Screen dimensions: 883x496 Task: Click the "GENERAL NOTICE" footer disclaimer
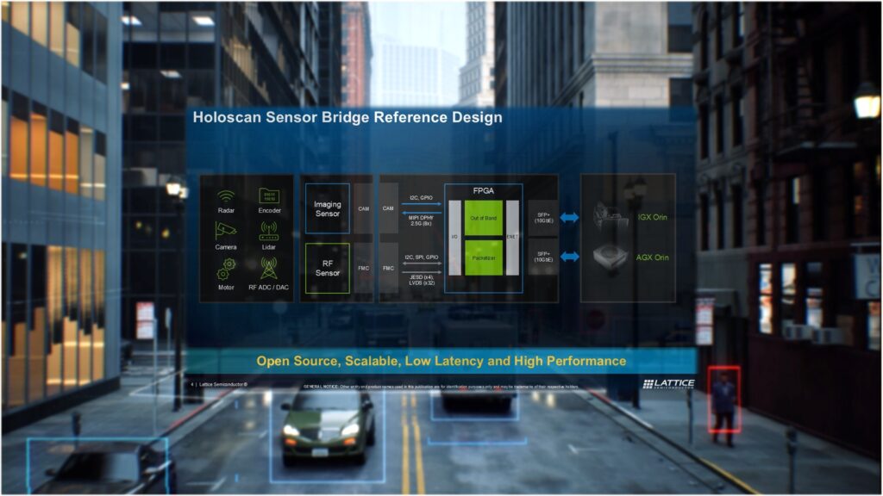tap(441, 387)
